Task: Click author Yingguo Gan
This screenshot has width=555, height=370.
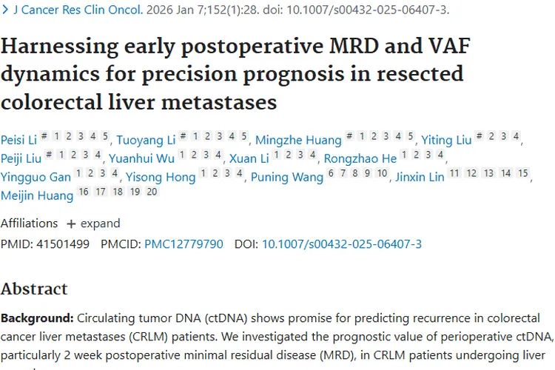Action: [34, 177]
